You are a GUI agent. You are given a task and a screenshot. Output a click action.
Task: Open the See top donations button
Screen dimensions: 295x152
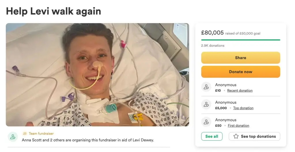pos(254,136)
